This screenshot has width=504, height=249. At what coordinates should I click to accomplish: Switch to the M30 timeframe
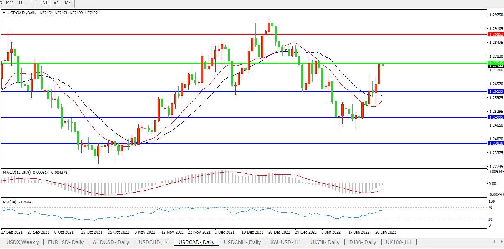(10, 3)
